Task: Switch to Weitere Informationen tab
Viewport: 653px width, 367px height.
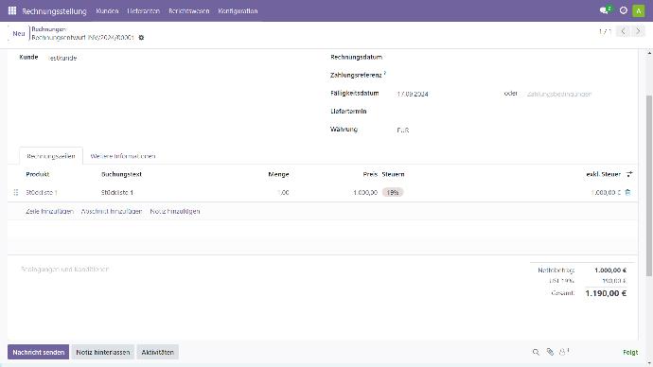Action: [123, 156]
